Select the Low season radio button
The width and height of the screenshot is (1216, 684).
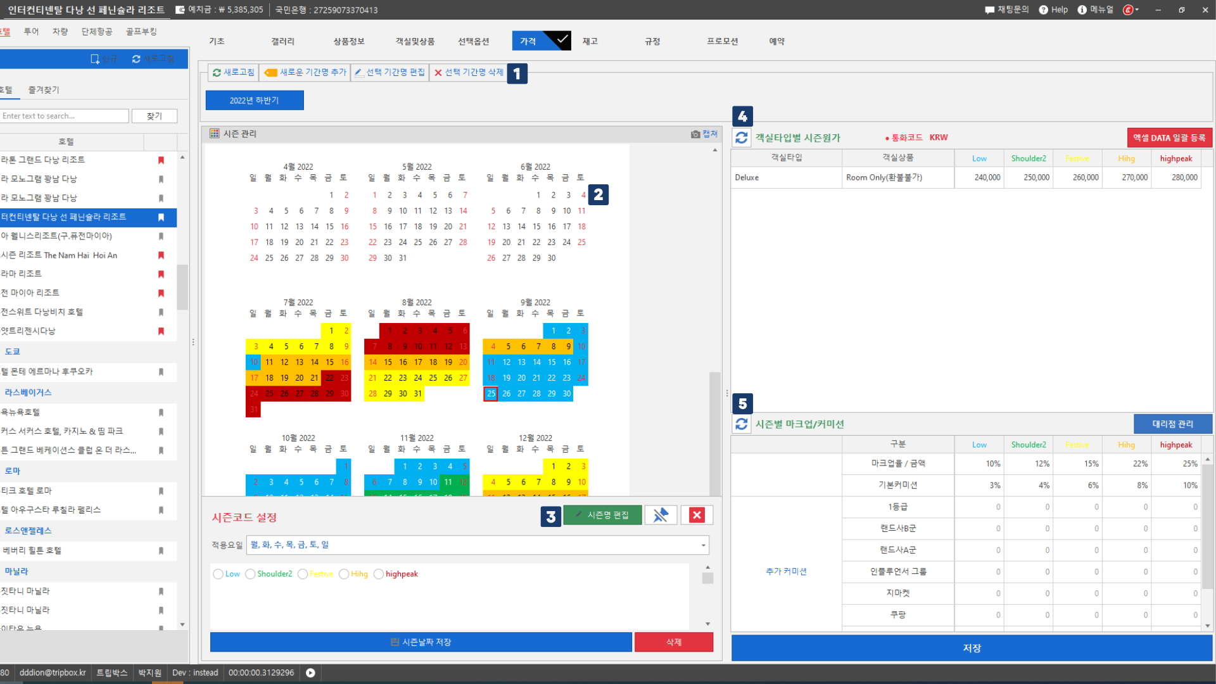click(x=218, y=574)
